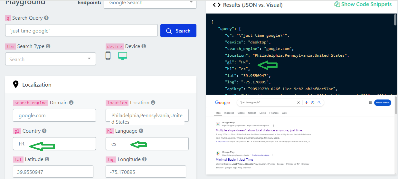Click the Longitude info icon
This screenshot has width=398, height=179.
144,159
